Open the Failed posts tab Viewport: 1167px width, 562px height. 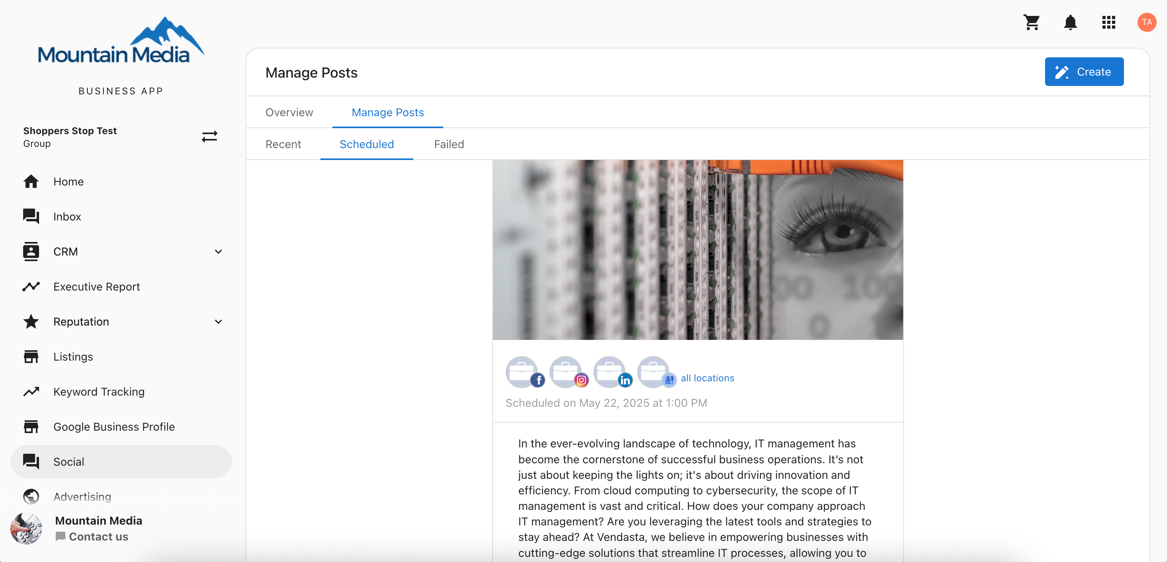click(x=449, y=144)
